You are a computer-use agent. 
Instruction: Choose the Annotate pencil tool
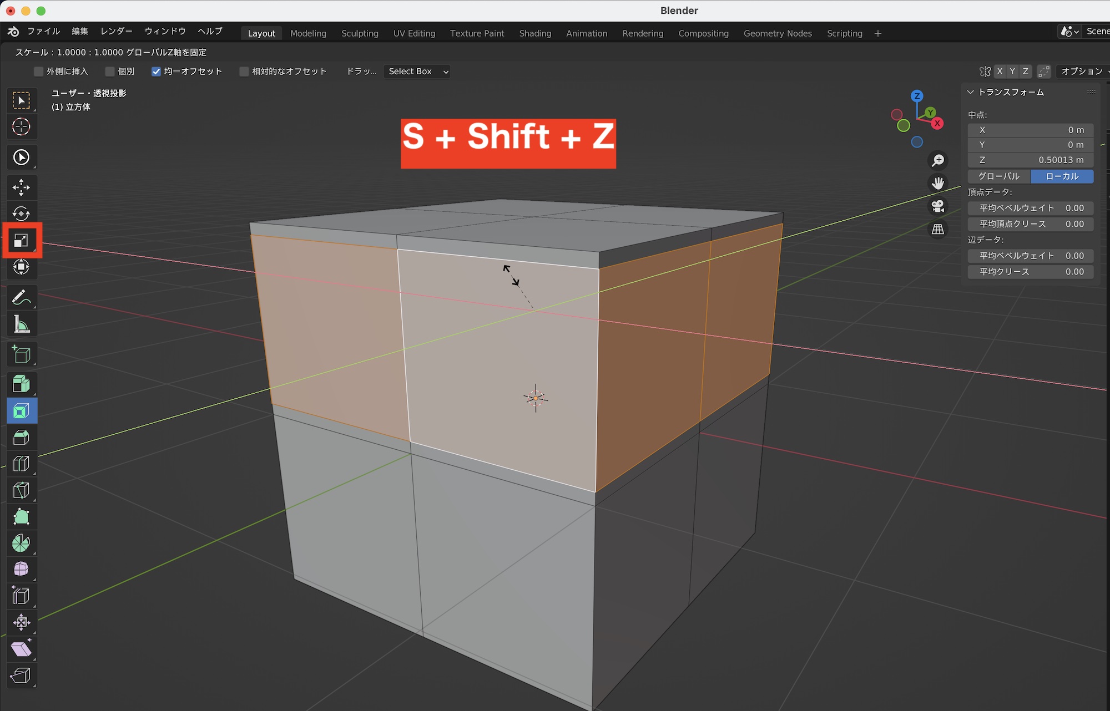tap(21, 298)
